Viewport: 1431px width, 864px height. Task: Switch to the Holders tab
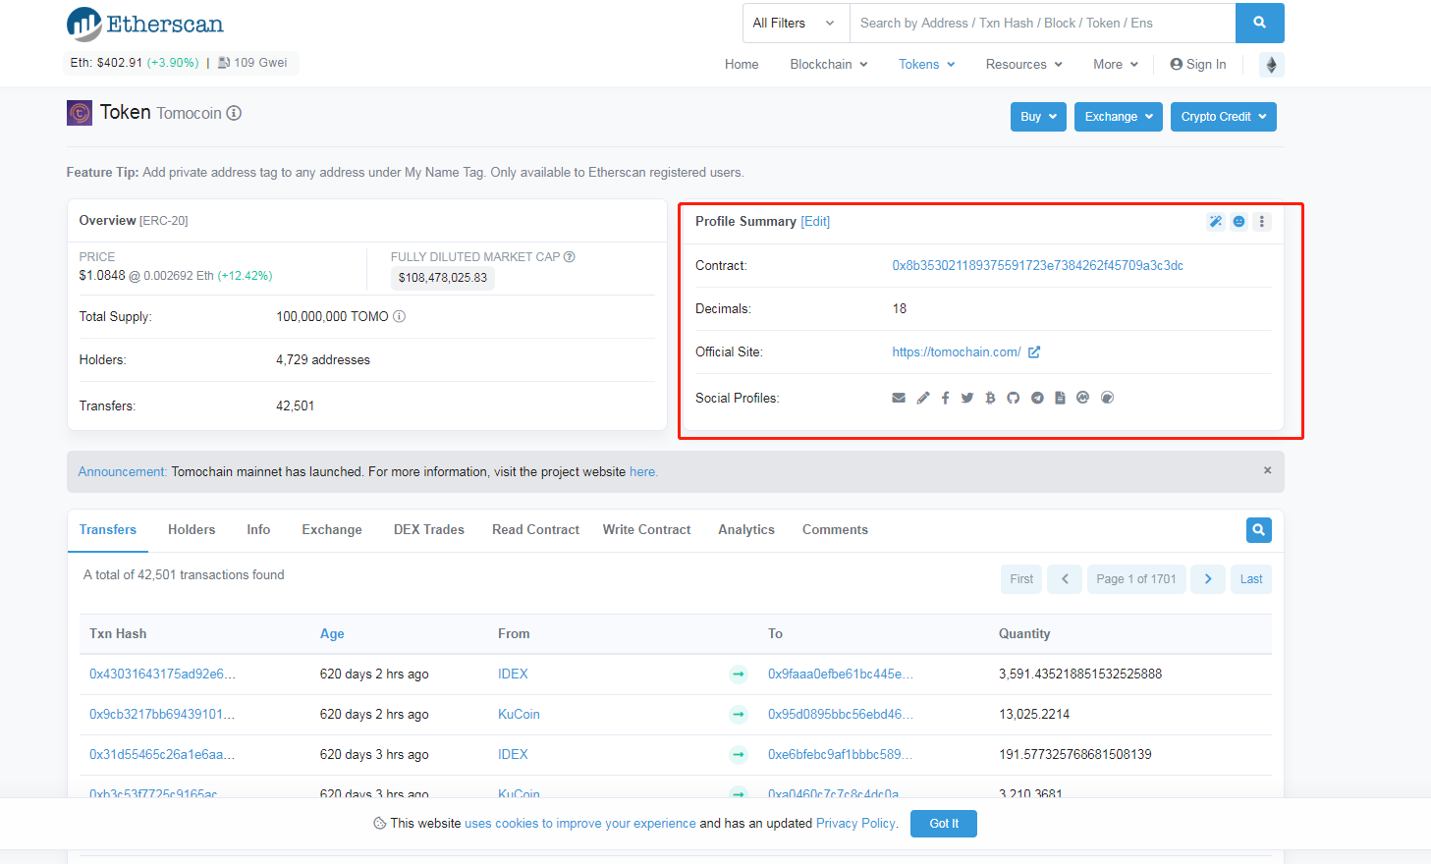[192, 530]
